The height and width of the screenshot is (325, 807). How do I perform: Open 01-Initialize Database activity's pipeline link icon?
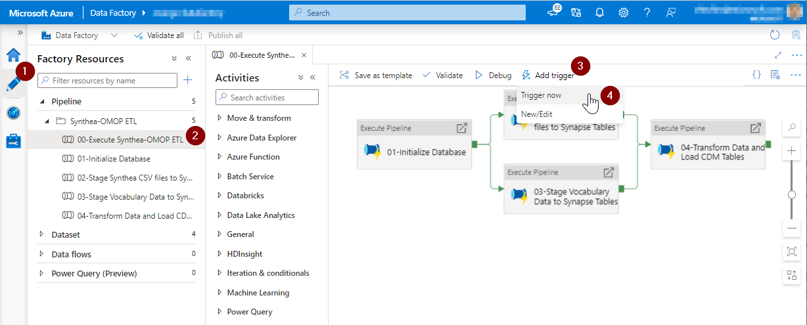pos(462,128)
